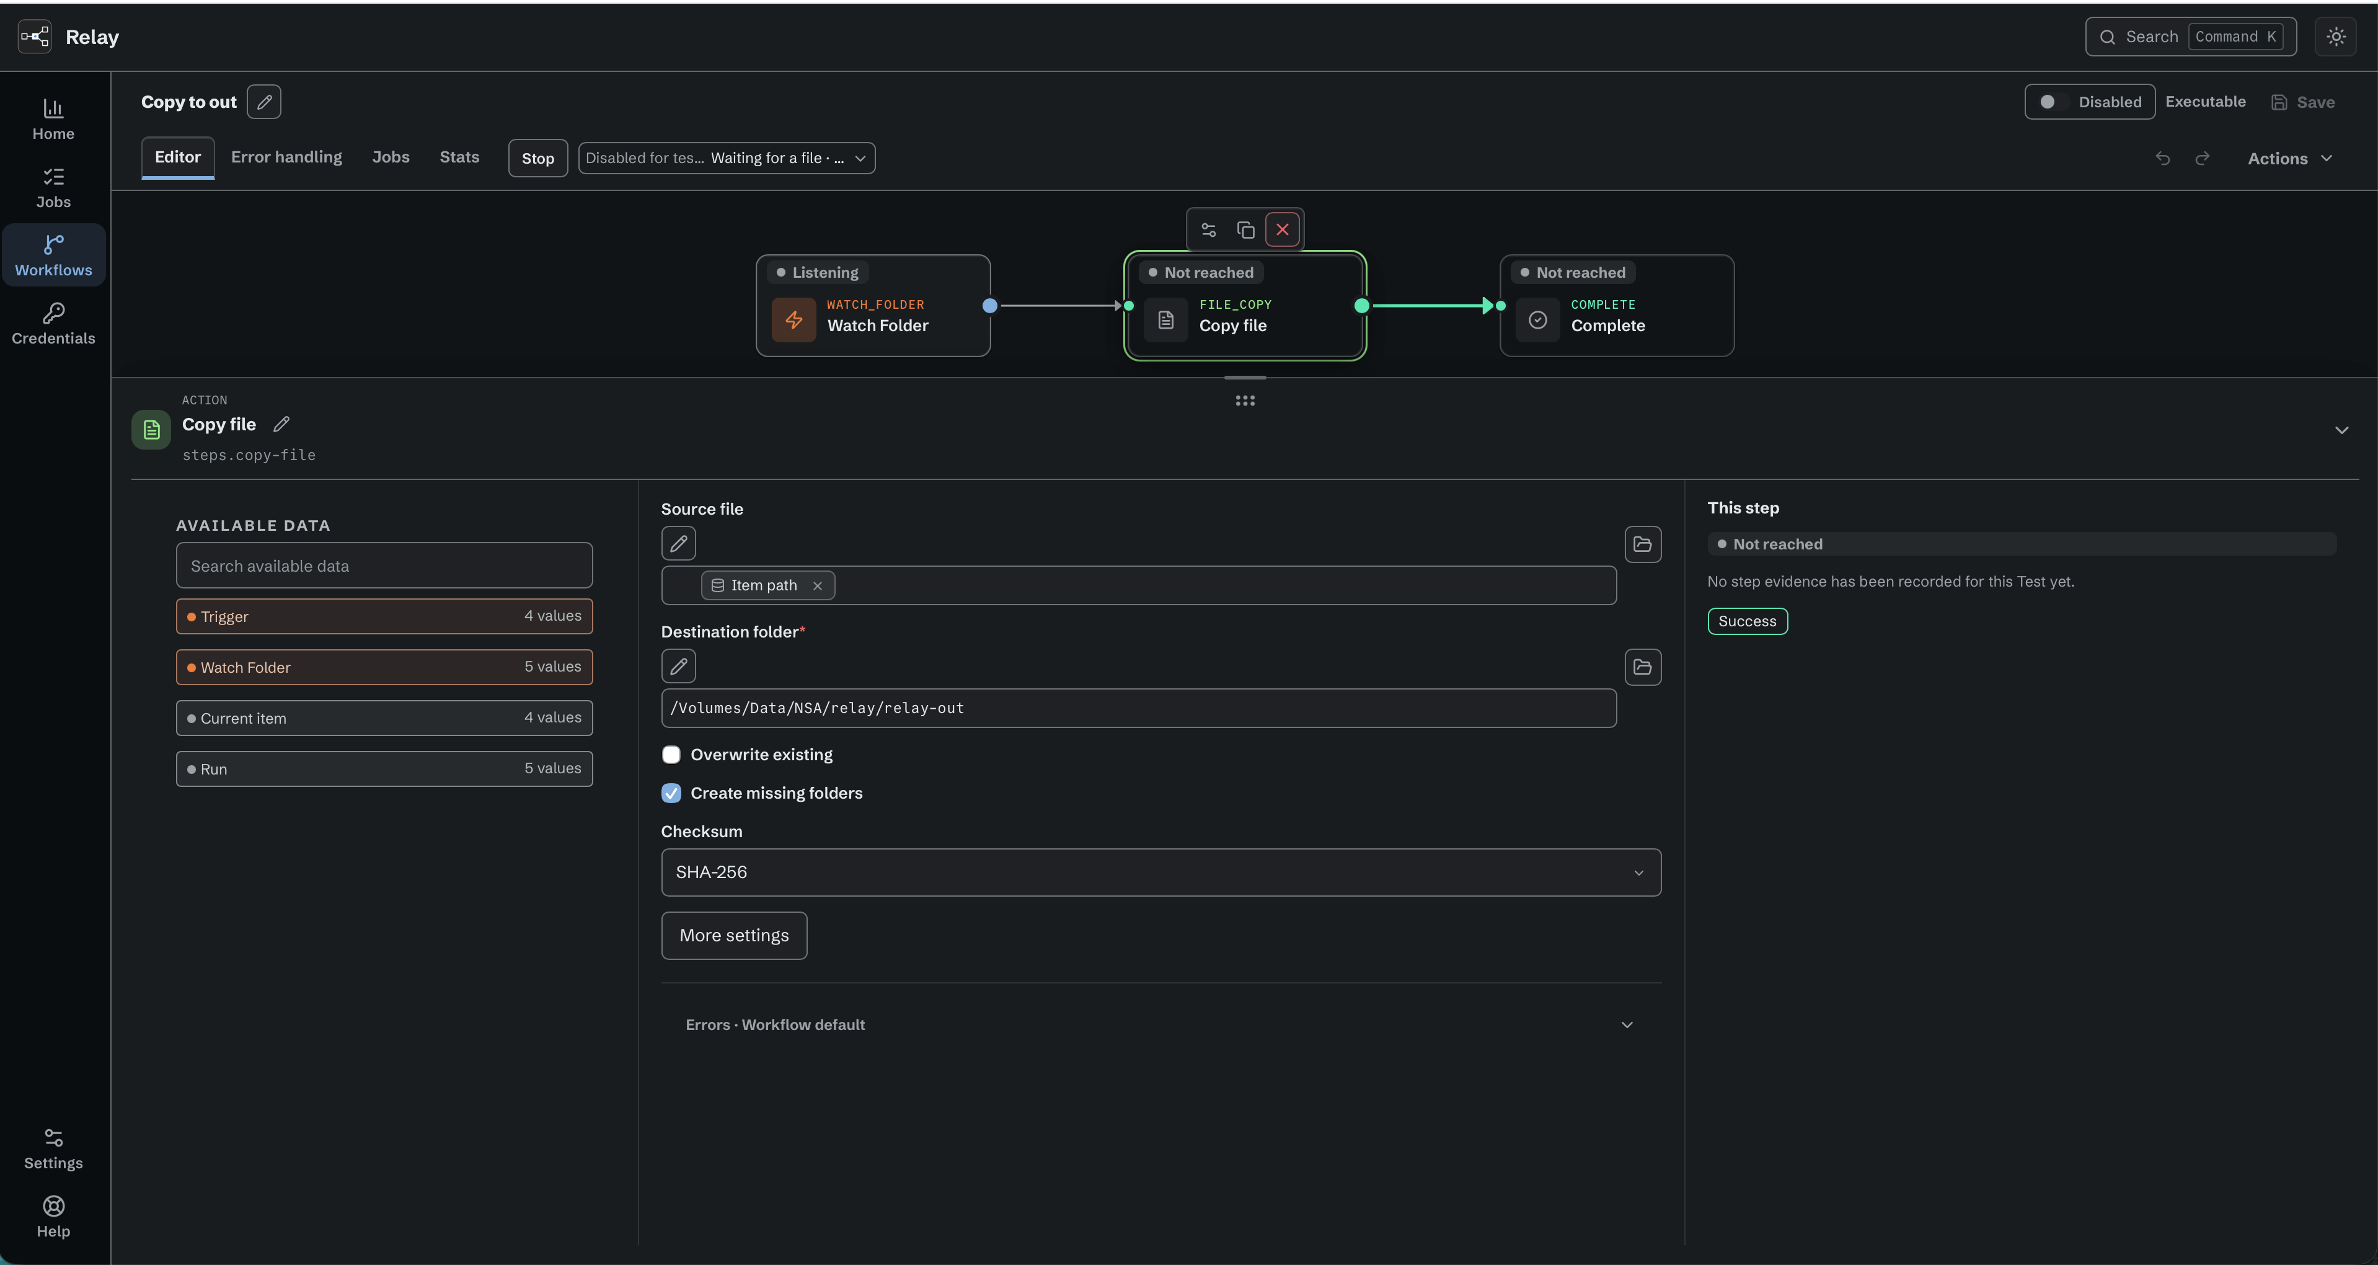Click the Save button
The image size is (2378, 1265).
(x=2302, y=102)
